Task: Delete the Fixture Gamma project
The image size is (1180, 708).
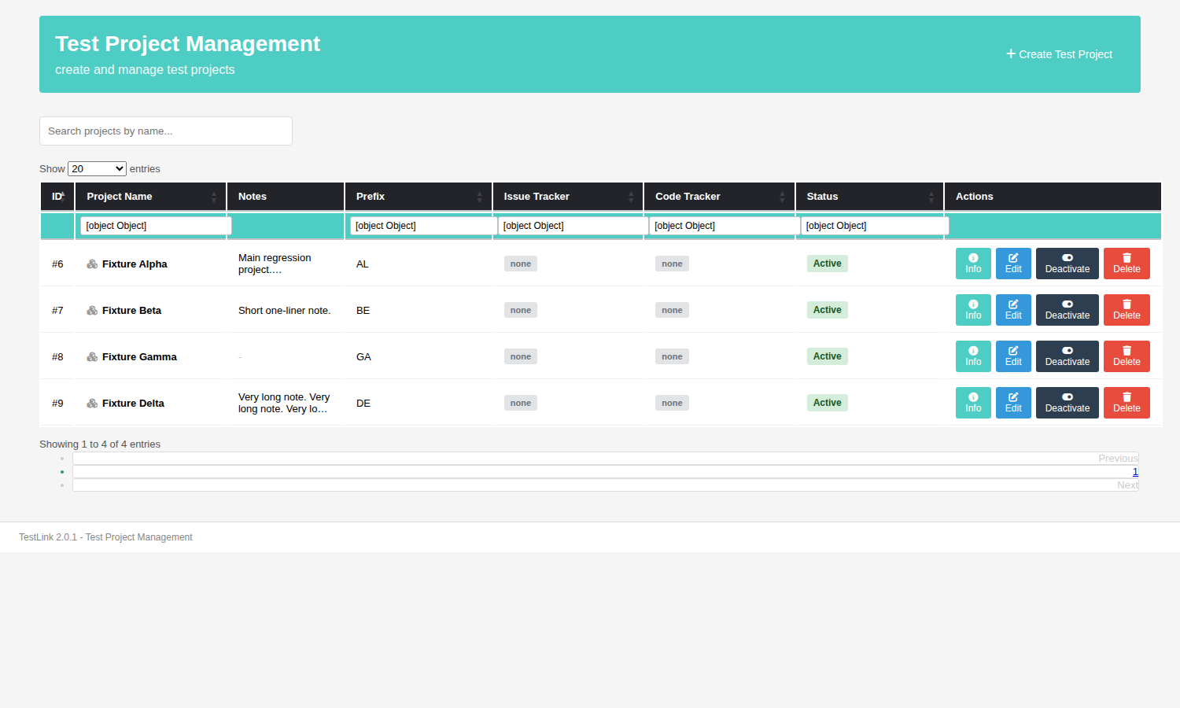Action: point(1127,356)
